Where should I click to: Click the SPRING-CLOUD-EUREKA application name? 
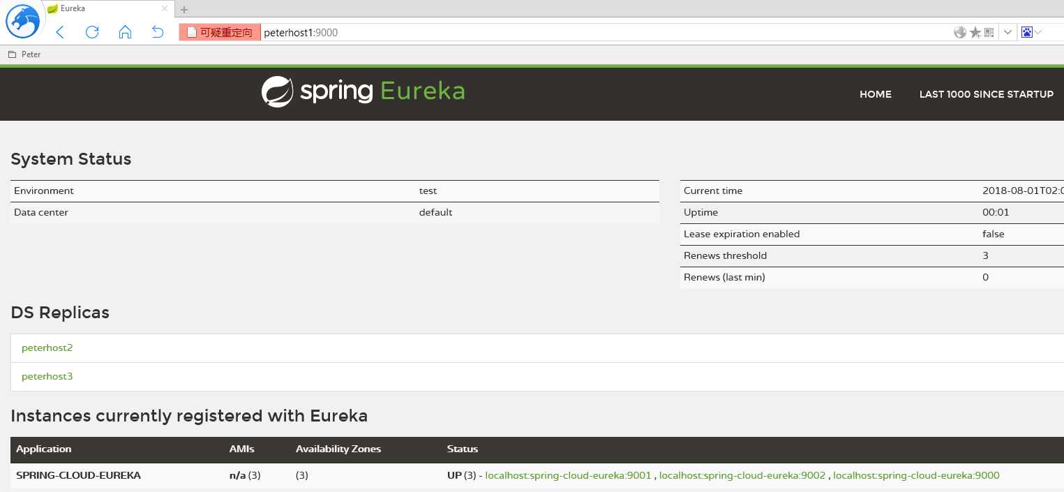pyautogui.click(x=79, y=475)
